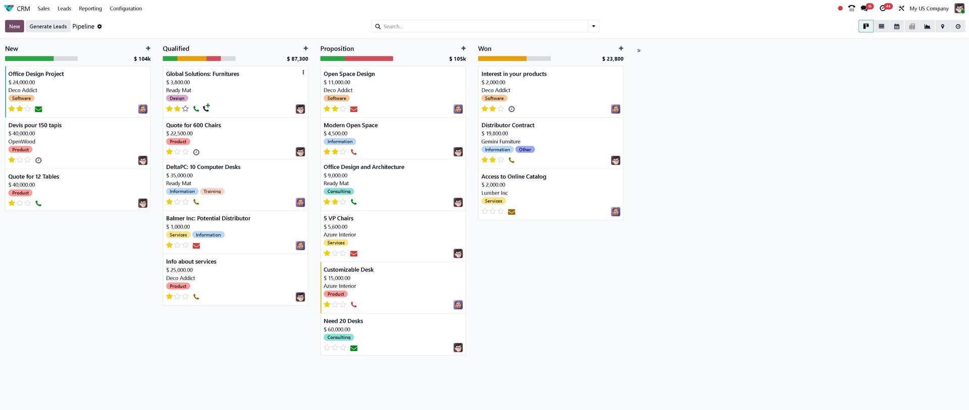Screen dimensions: 969x410
Task: Open the Reporting menu
Action: [x=90, y=9]
